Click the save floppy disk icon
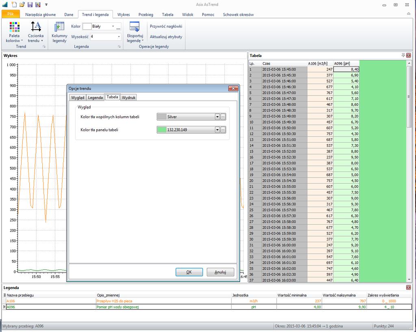Screen dimensions: 416x332 click(30, 4)
